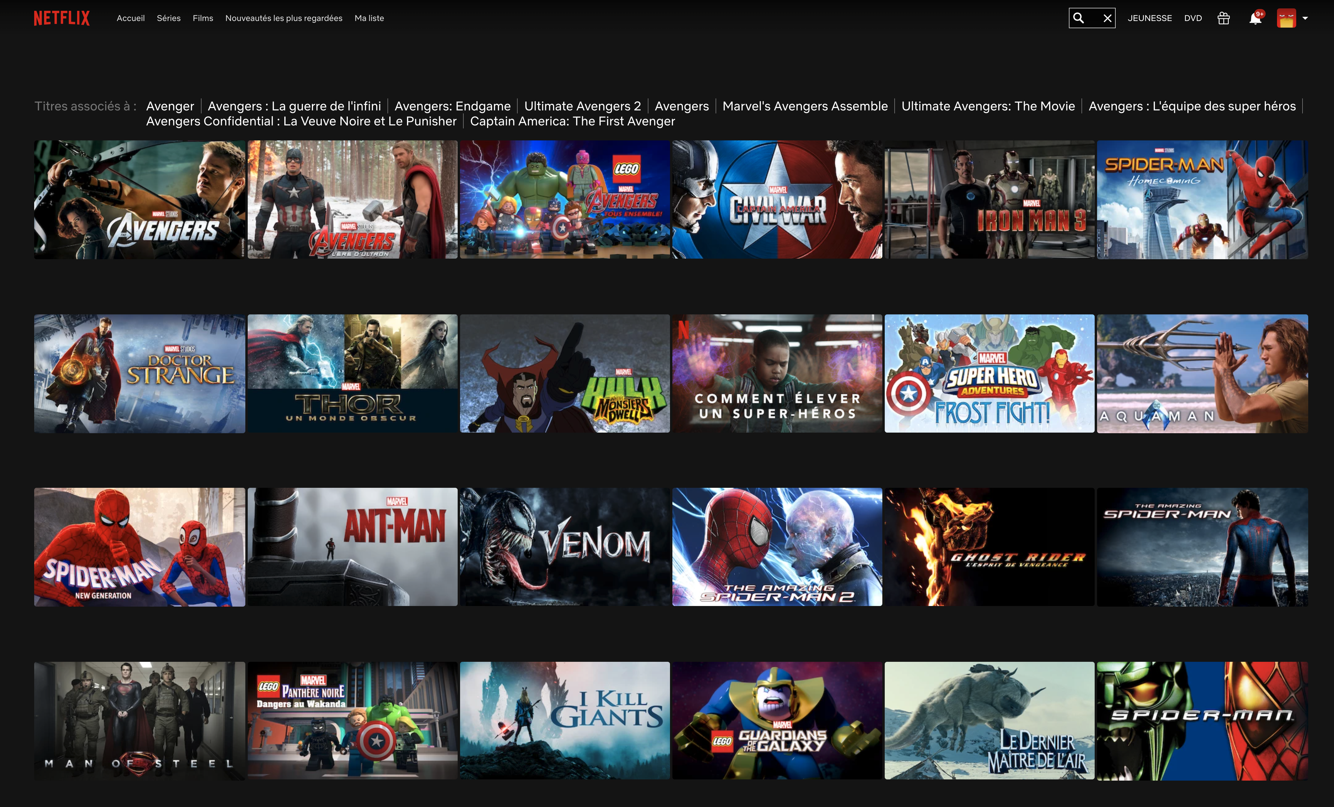Select Captain America: The First Avenger
Screen dimensions: 1334x807
572,121
